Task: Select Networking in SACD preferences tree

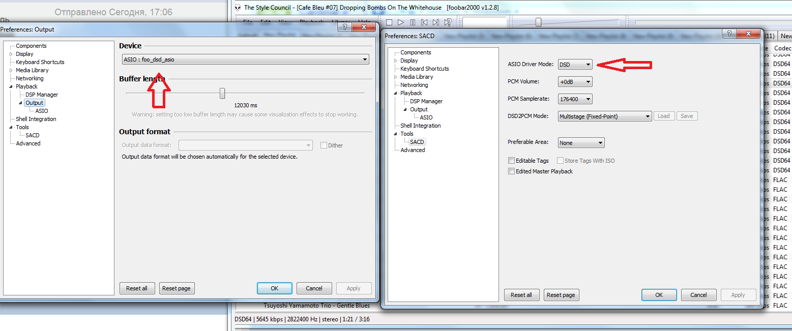Action: click(414, 85)
